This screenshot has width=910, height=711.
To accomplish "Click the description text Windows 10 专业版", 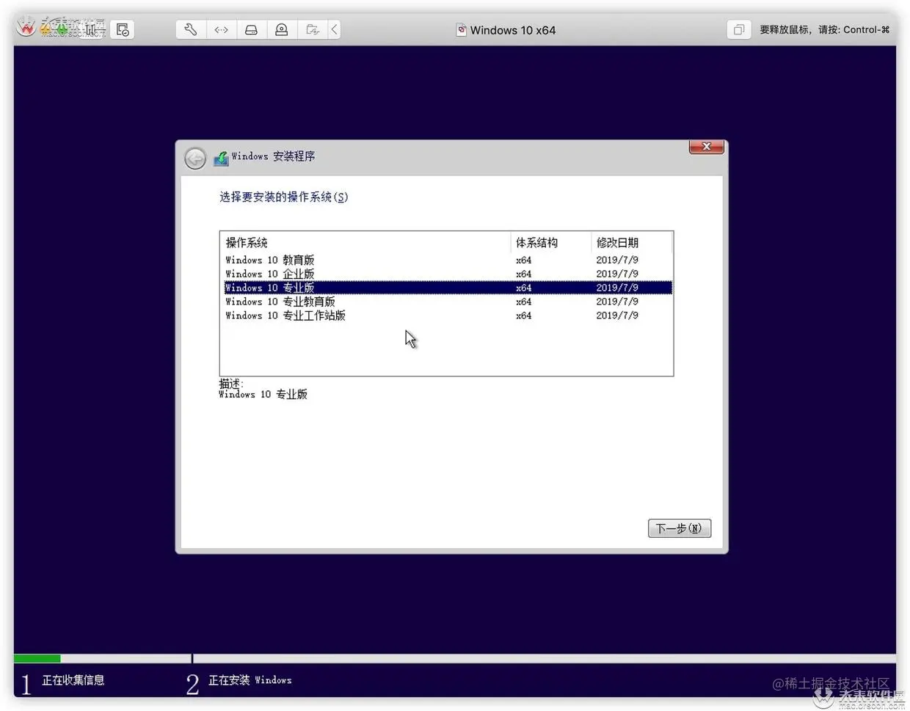I will [x=263, y=395].
